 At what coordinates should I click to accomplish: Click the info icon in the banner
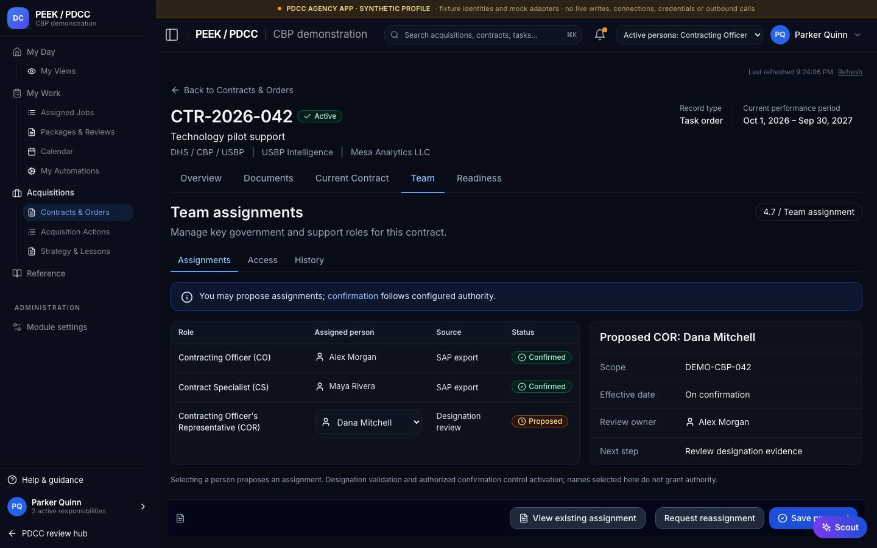click(x=187, y=297)
